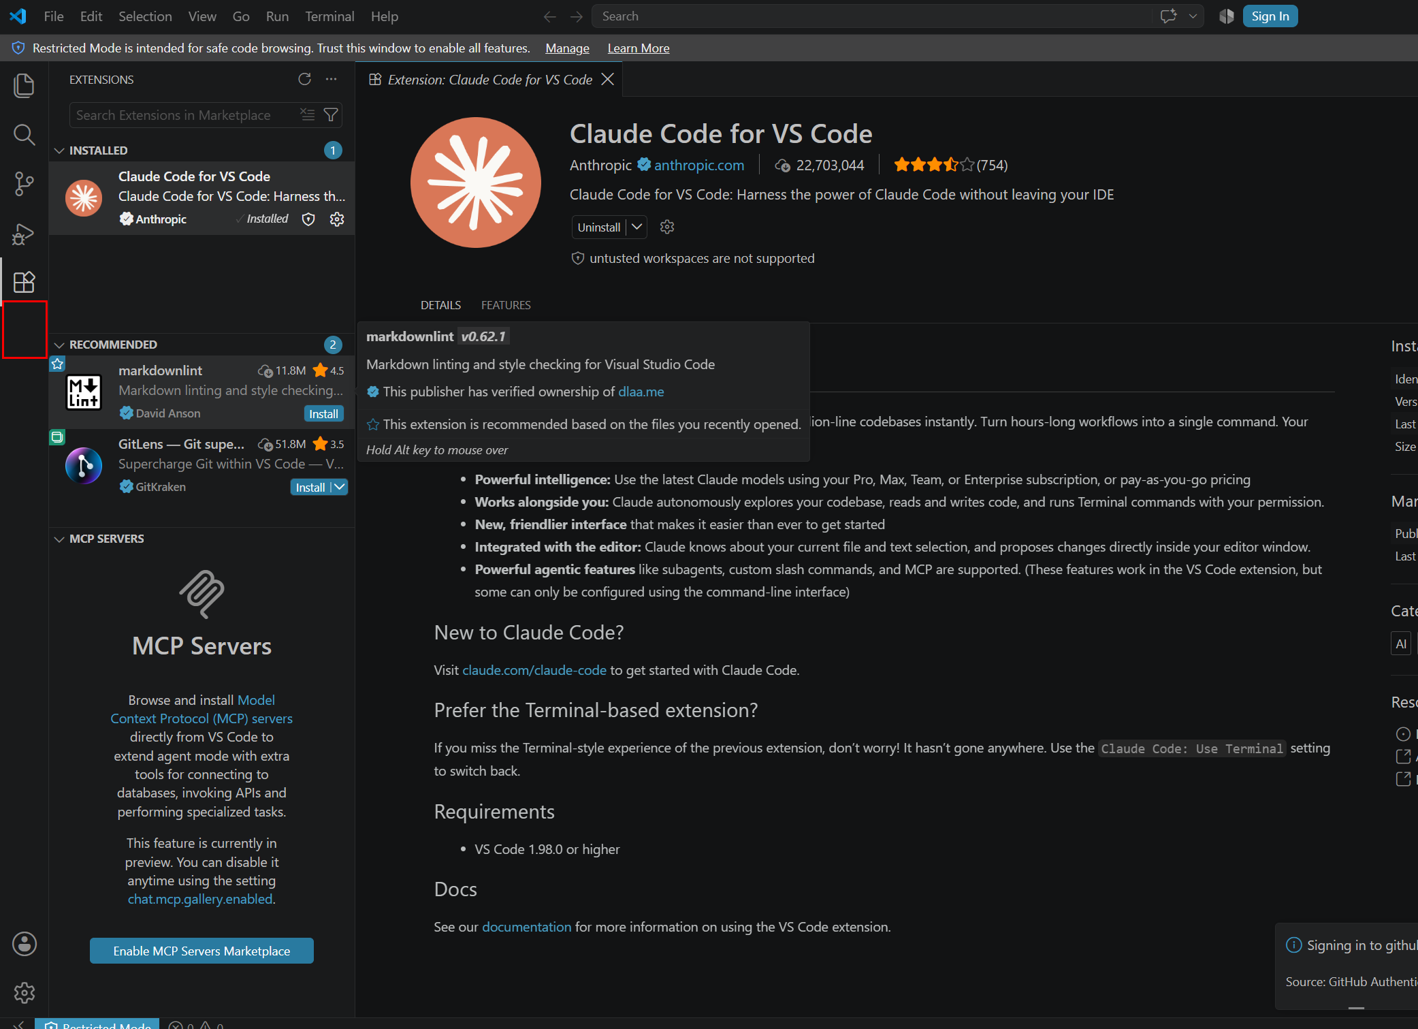
Task: Open the anthropic.com publisher link
Action: (699, 165)
